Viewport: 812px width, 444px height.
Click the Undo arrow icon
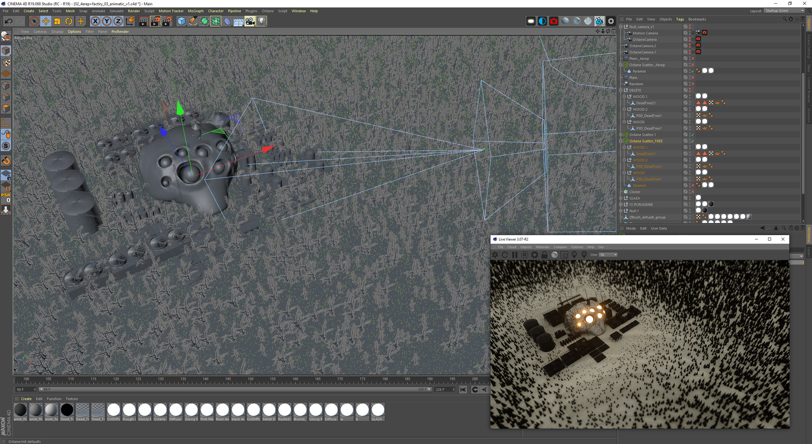coord(9,21)
